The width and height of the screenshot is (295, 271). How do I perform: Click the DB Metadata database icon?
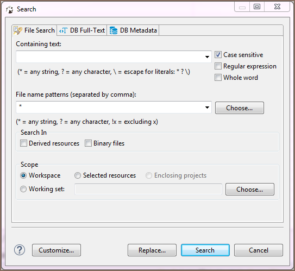114,30
